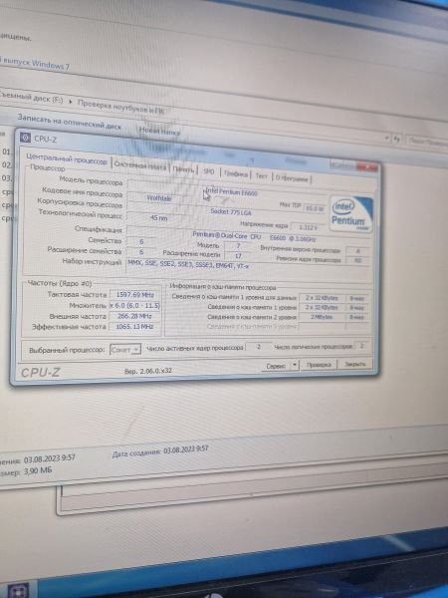Switch to the Графика tab
The height and width of the screenshot is (598, 448).
coord(236,173)
